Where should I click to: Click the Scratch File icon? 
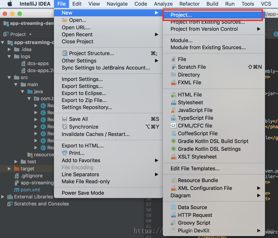coord(174,67)
